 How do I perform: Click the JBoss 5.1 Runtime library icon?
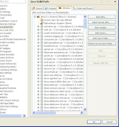[38, 17]
